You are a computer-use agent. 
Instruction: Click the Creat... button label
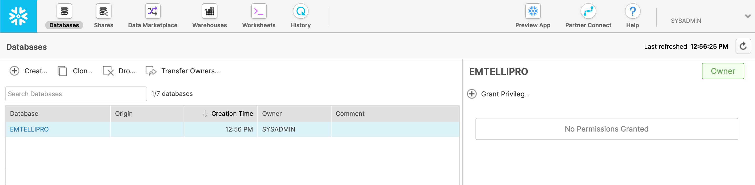pos(36,71)
